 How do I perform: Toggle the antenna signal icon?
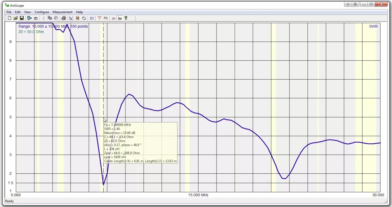(x=100, y=18)
